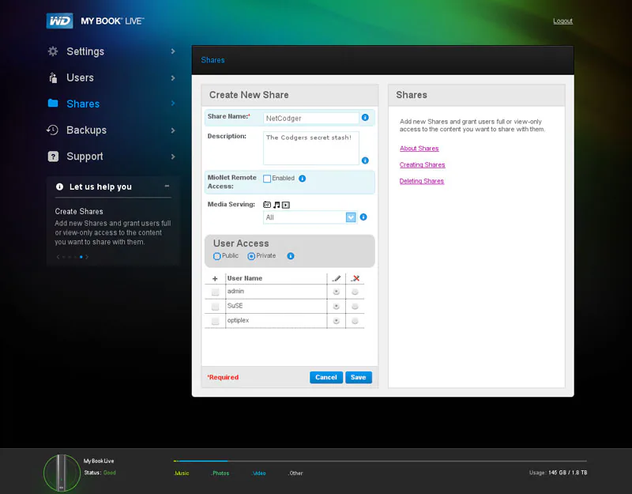Click info icon next to MioNet Enabled
632x494 pixels.
coord(303,179)
